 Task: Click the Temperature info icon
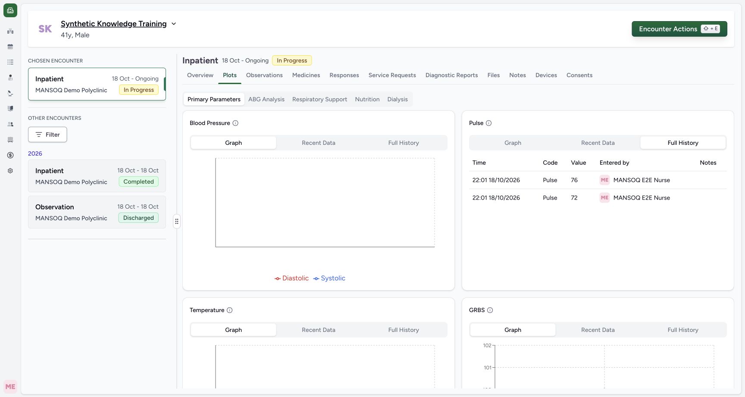coord(230,310)
